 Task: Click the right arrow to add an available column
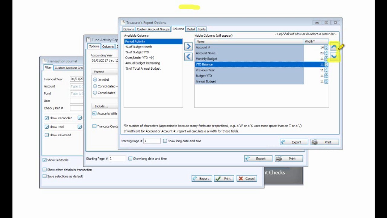[188, 46]
